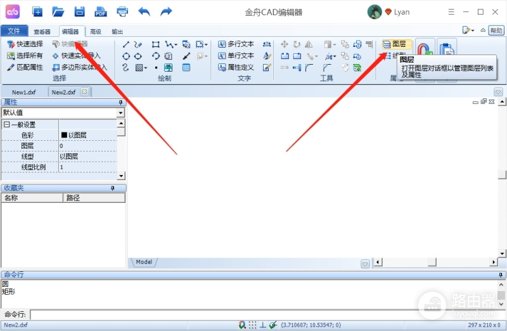Open the customize dropdown beside 帮助

(x=468, y=30)
